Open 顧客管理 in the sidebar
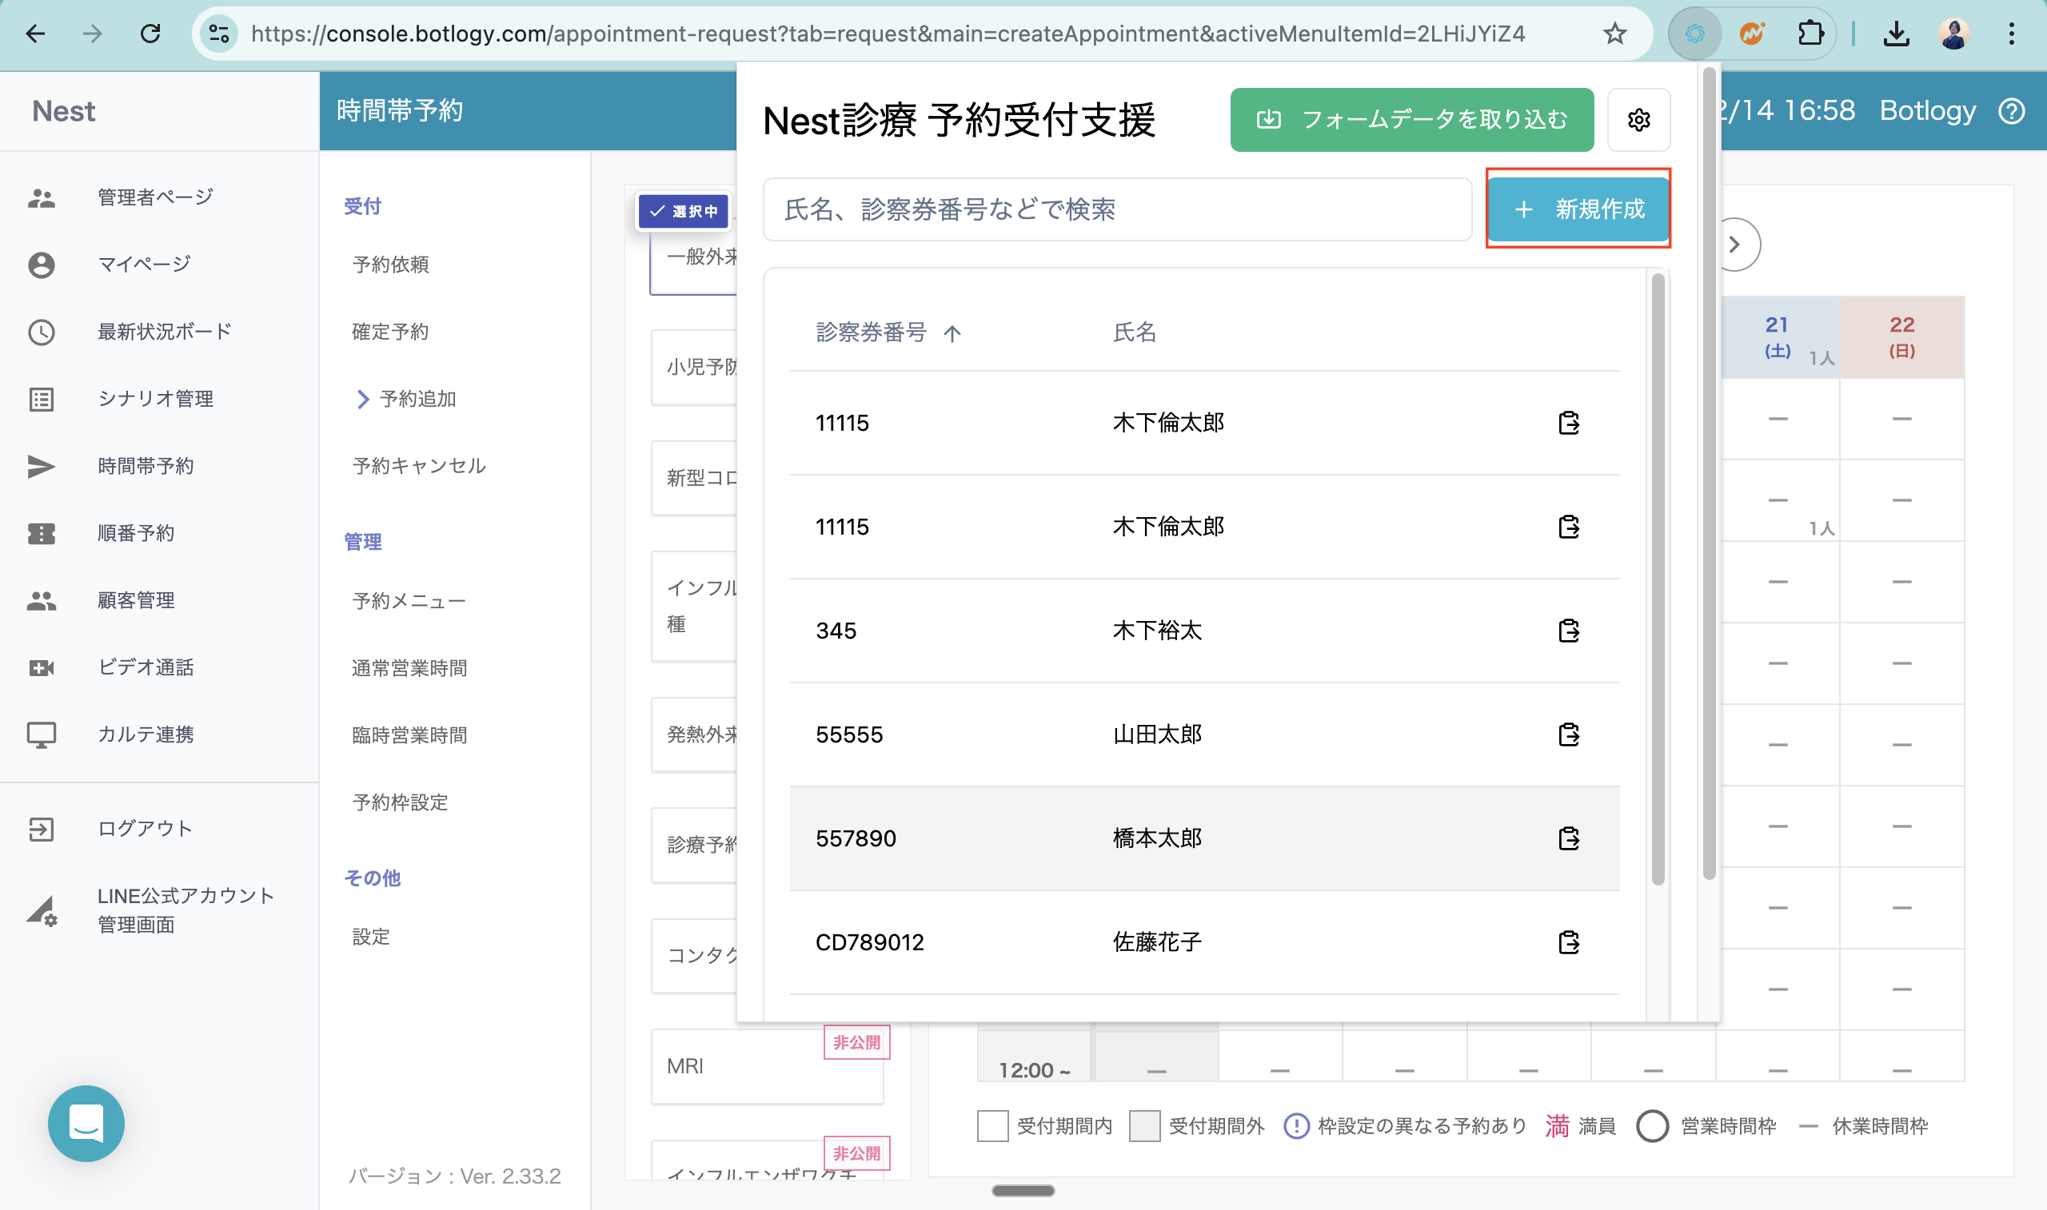 tap(135, 600)
